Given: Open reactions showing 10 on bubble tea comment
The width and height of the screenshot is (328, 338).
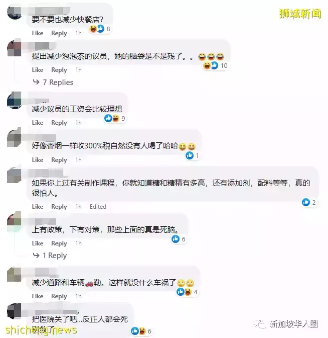Looking at the screenshot, I should (215, 65).
